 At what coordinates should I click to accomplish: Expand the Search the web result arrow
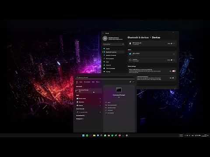pos(100,112)
